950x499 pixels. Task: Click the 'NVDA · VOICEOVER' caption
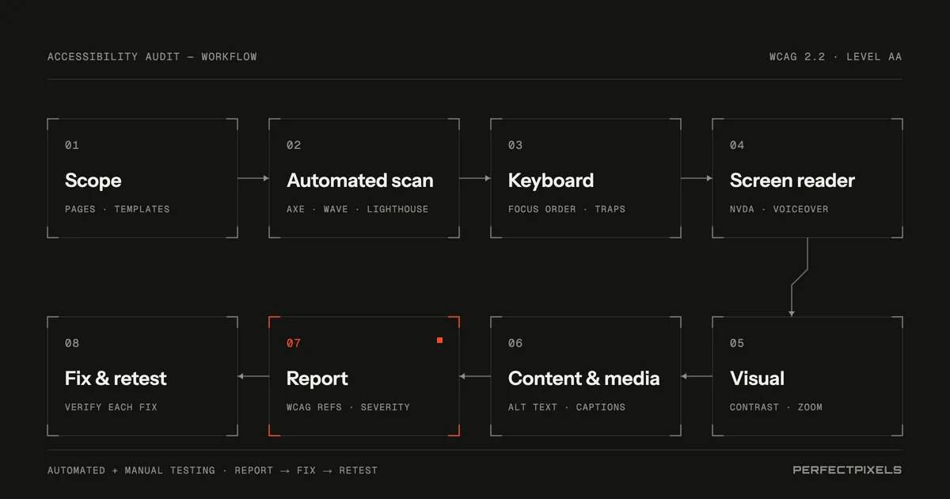click(x=779, y=209)
